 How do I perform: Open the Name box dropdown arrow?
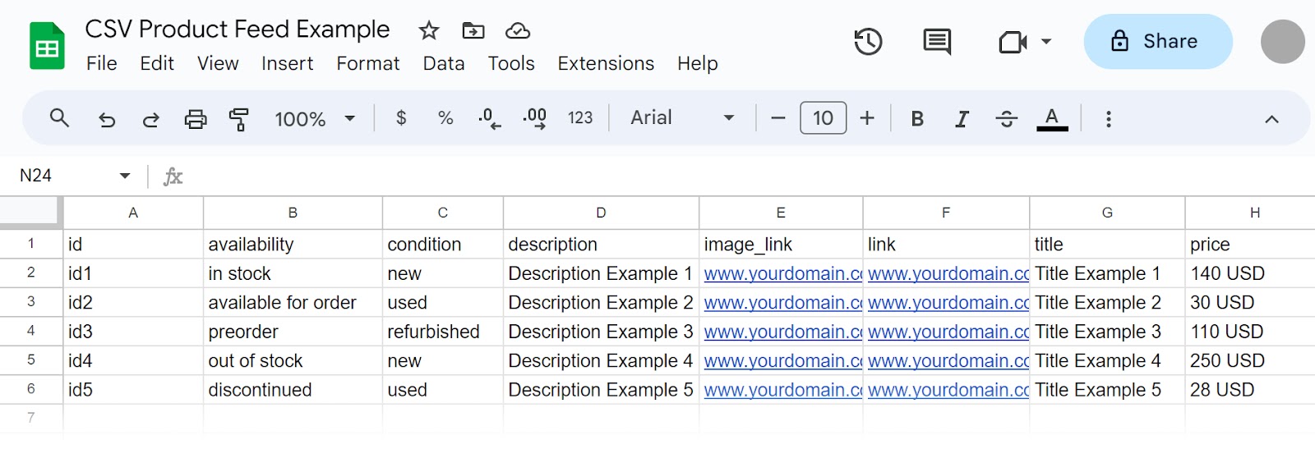[125, 176]
